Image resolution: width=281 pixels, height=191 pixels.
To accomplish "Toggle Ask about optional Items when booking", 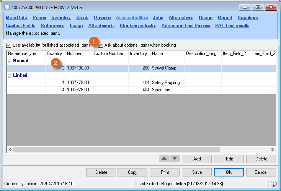I will click(100, 45).
